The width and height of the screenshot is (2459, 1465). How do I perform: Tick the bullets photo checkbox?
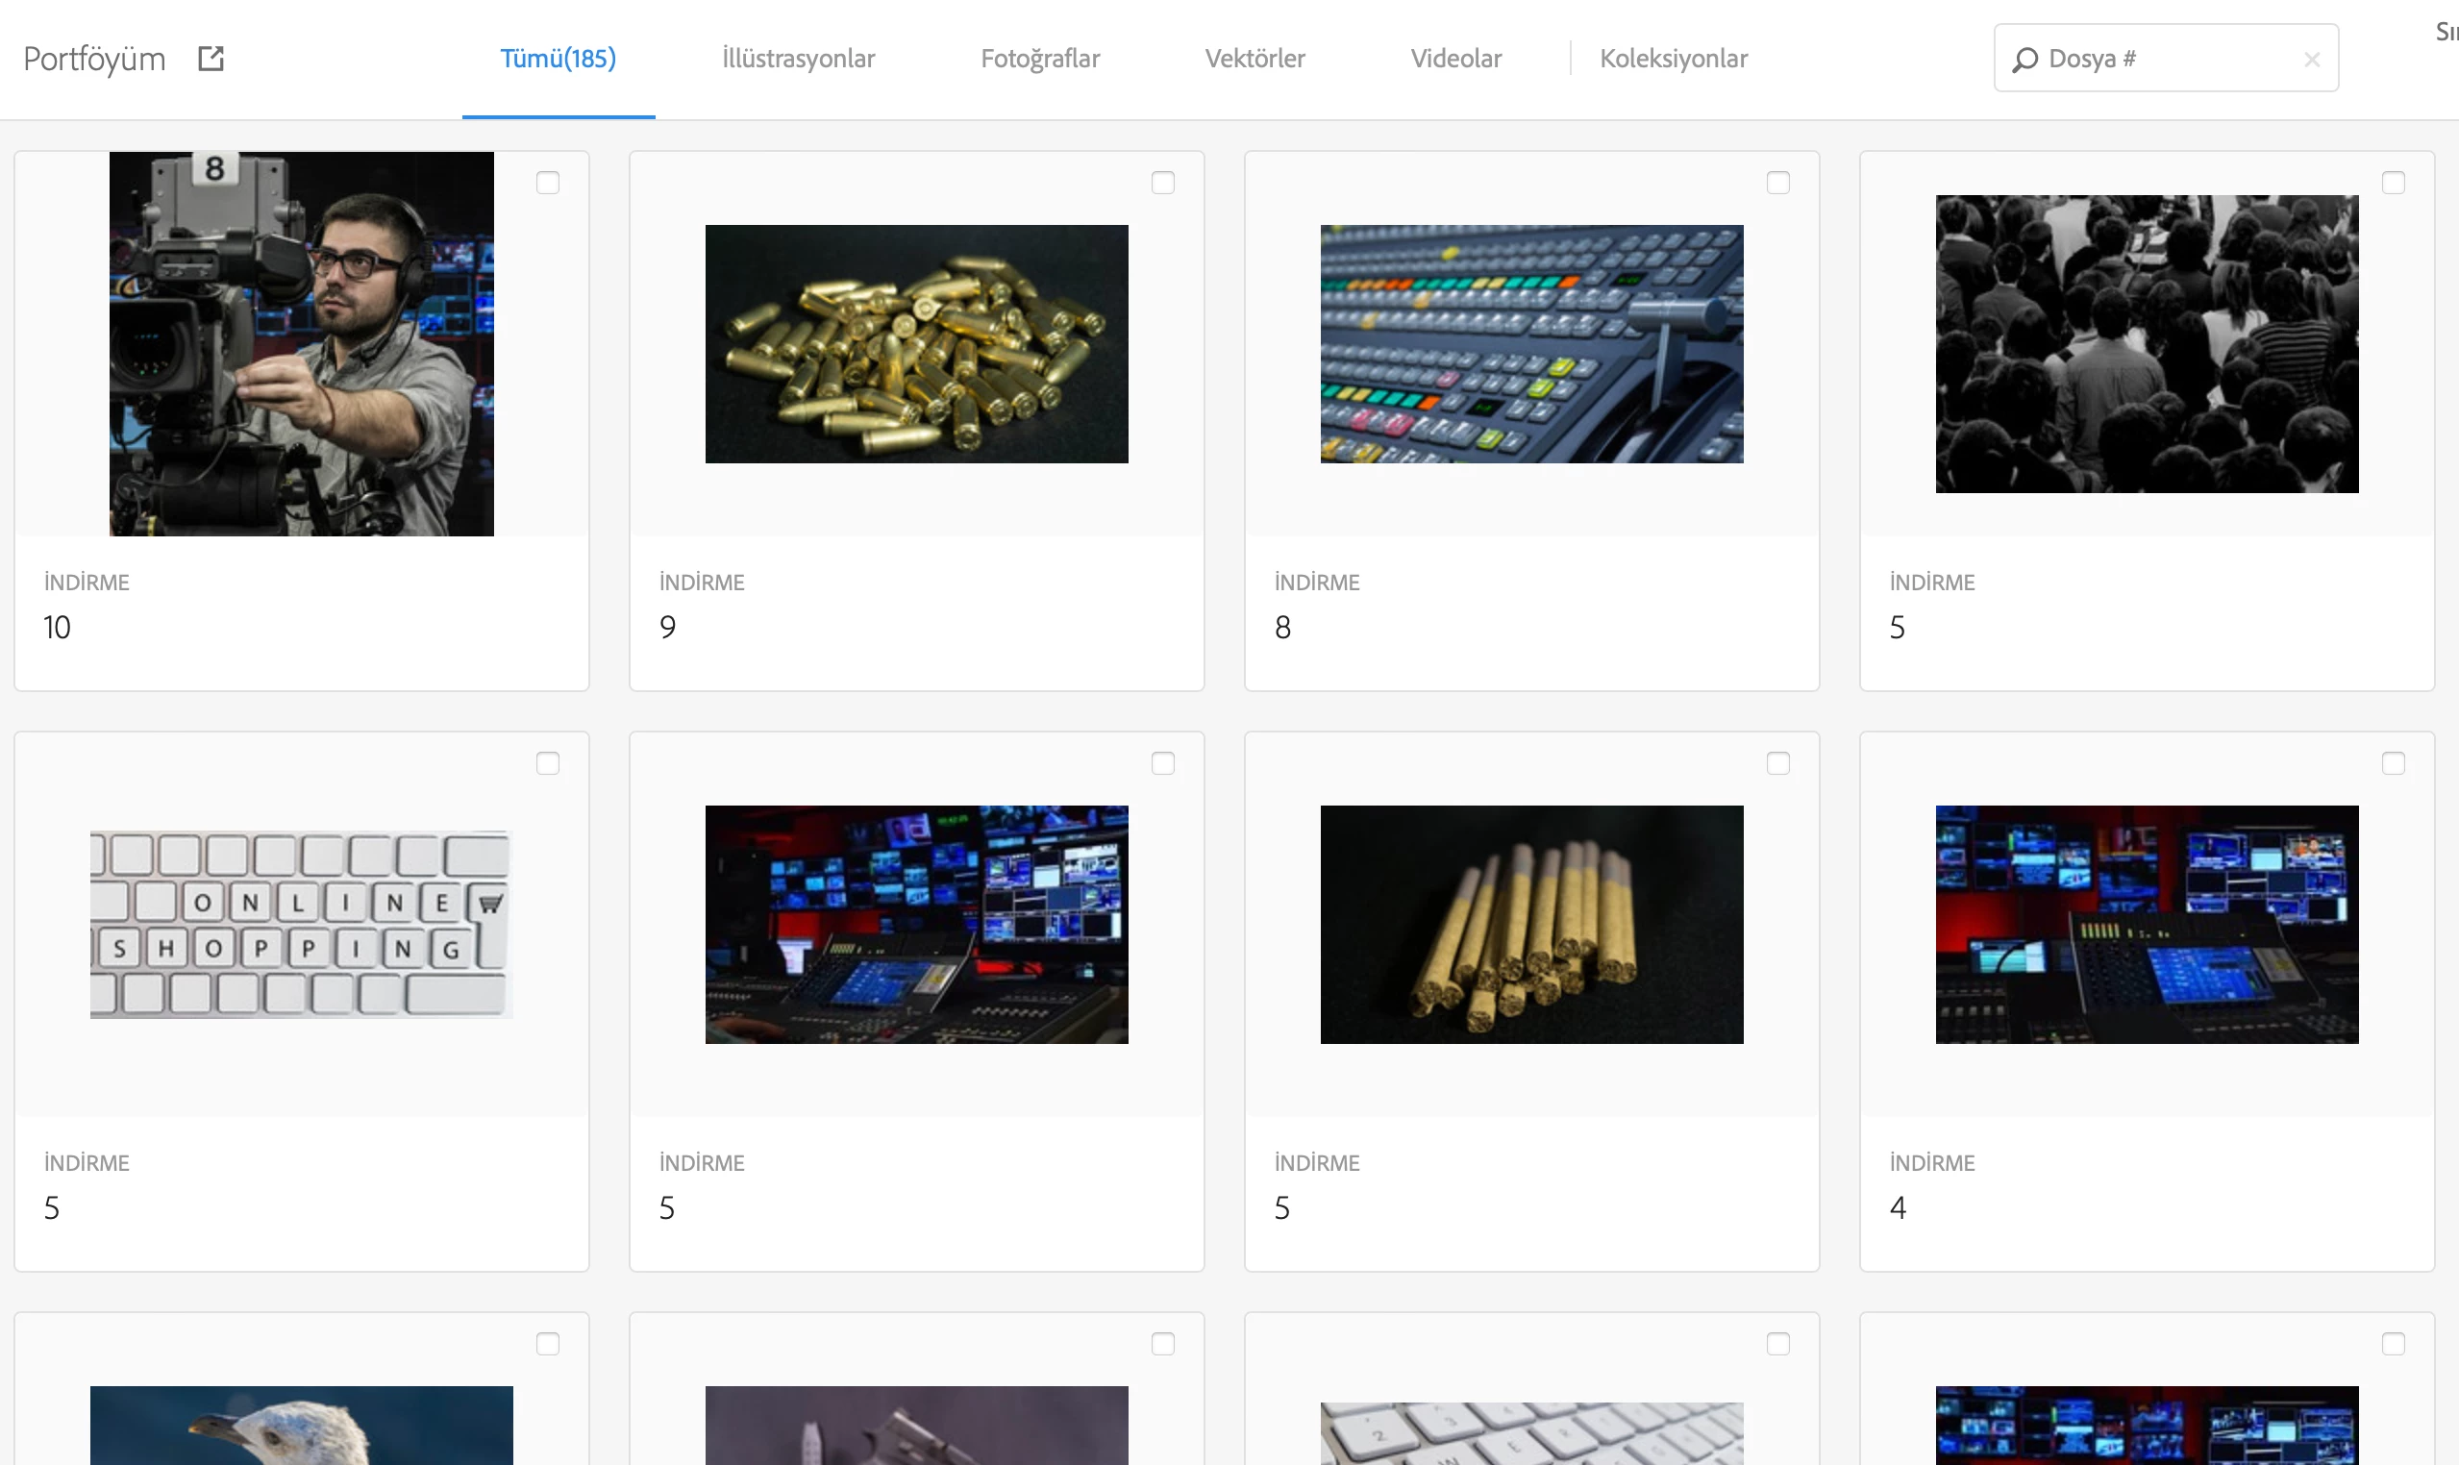(x=1163, y=183)
